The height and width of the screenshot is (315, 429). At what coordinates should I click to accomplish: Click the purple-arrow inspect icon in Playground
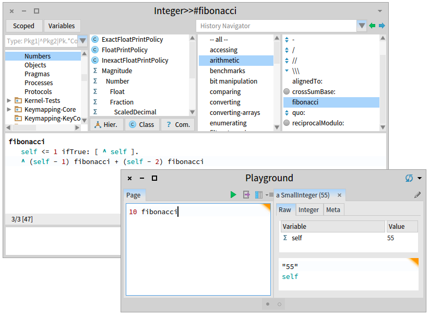[247, 195]
